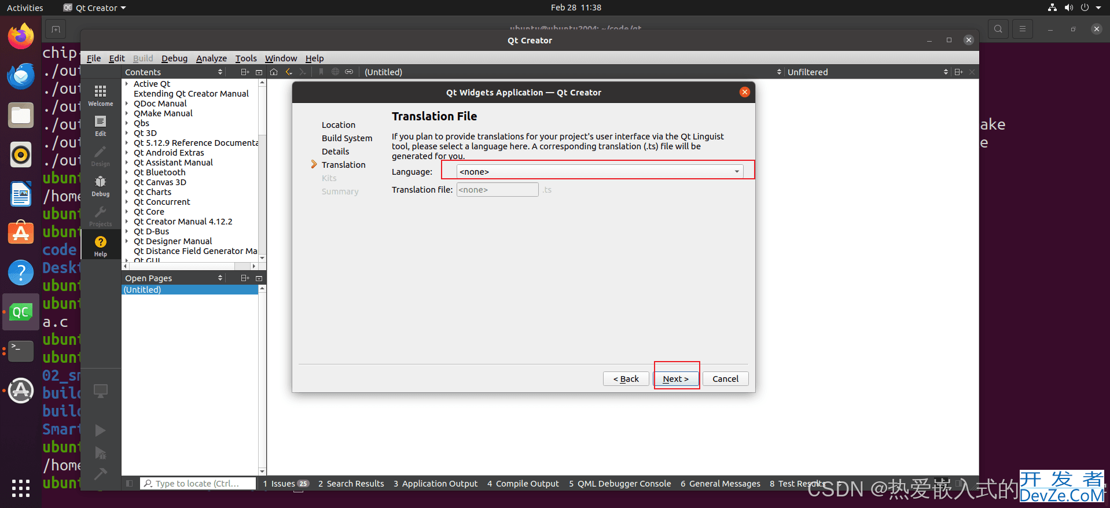Split the help viewer pane
1110x508 pixels.
958,72
